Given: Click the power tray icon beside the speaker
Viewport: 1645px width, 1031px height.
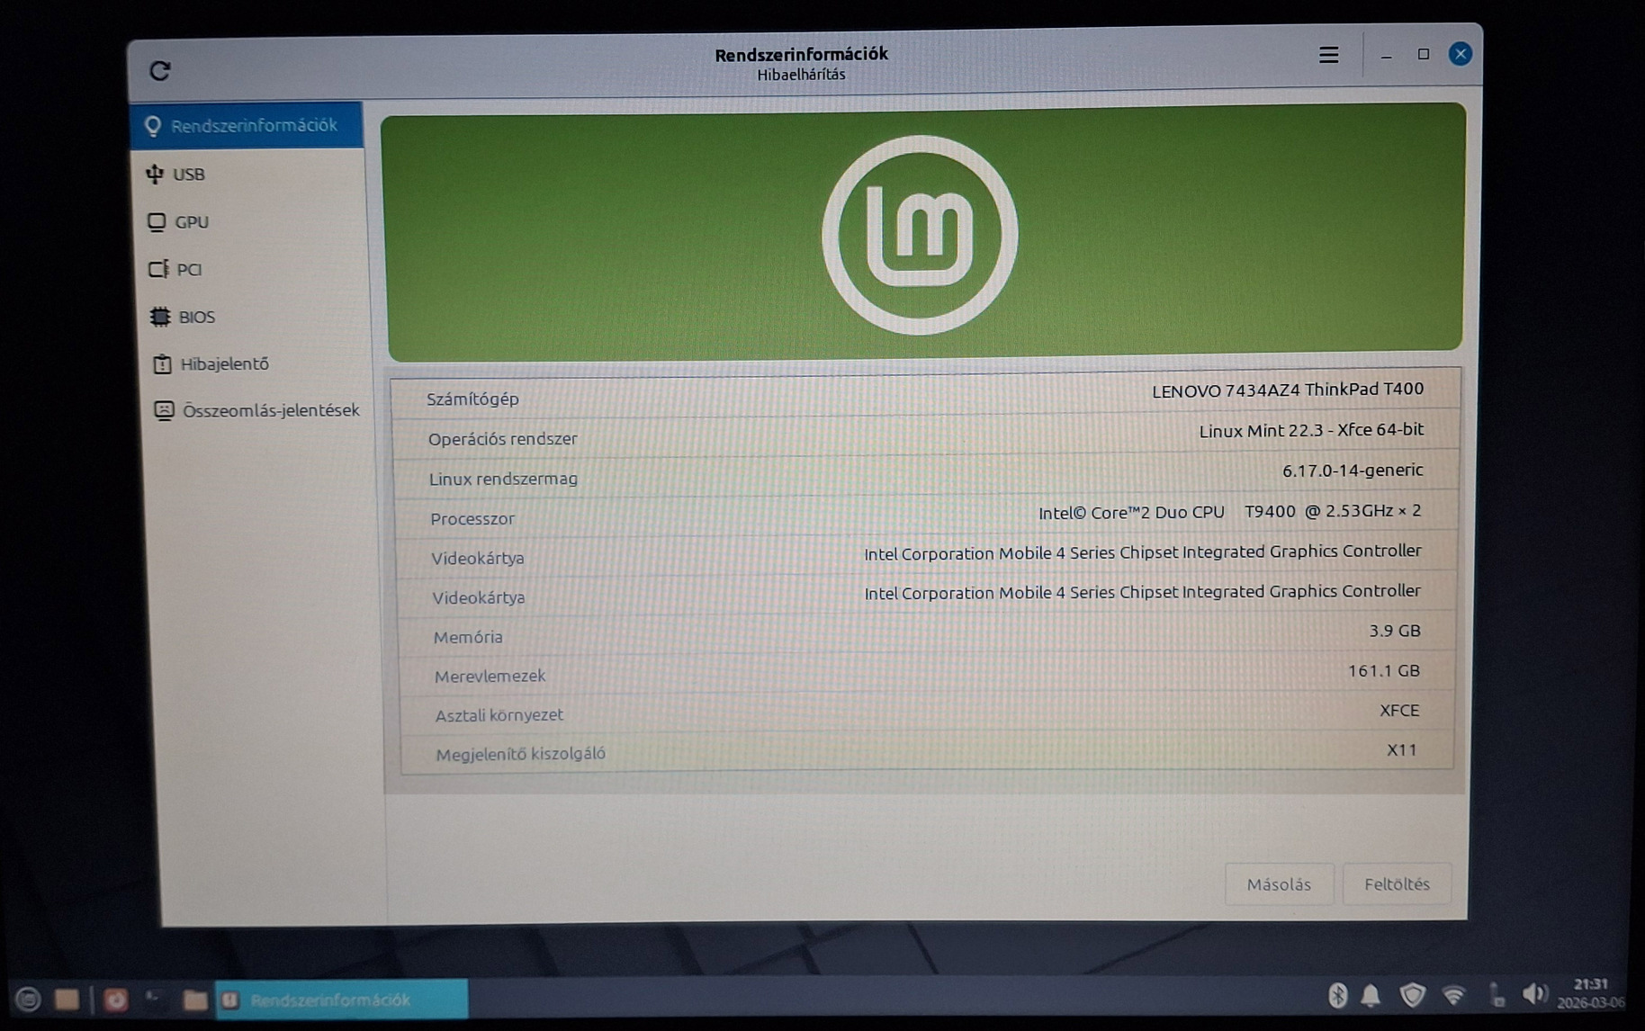Looking at the screenshot, I should click(x=1496, y=994).
